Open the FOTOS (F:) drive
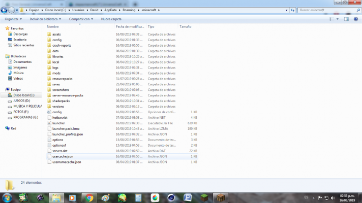Viewport: 362px width, 203px height. 21,112
